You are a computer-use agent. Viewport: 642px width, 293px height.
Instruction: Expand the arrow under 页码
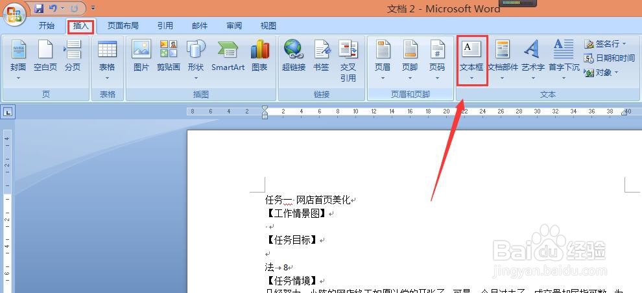[x=437, y=78]
